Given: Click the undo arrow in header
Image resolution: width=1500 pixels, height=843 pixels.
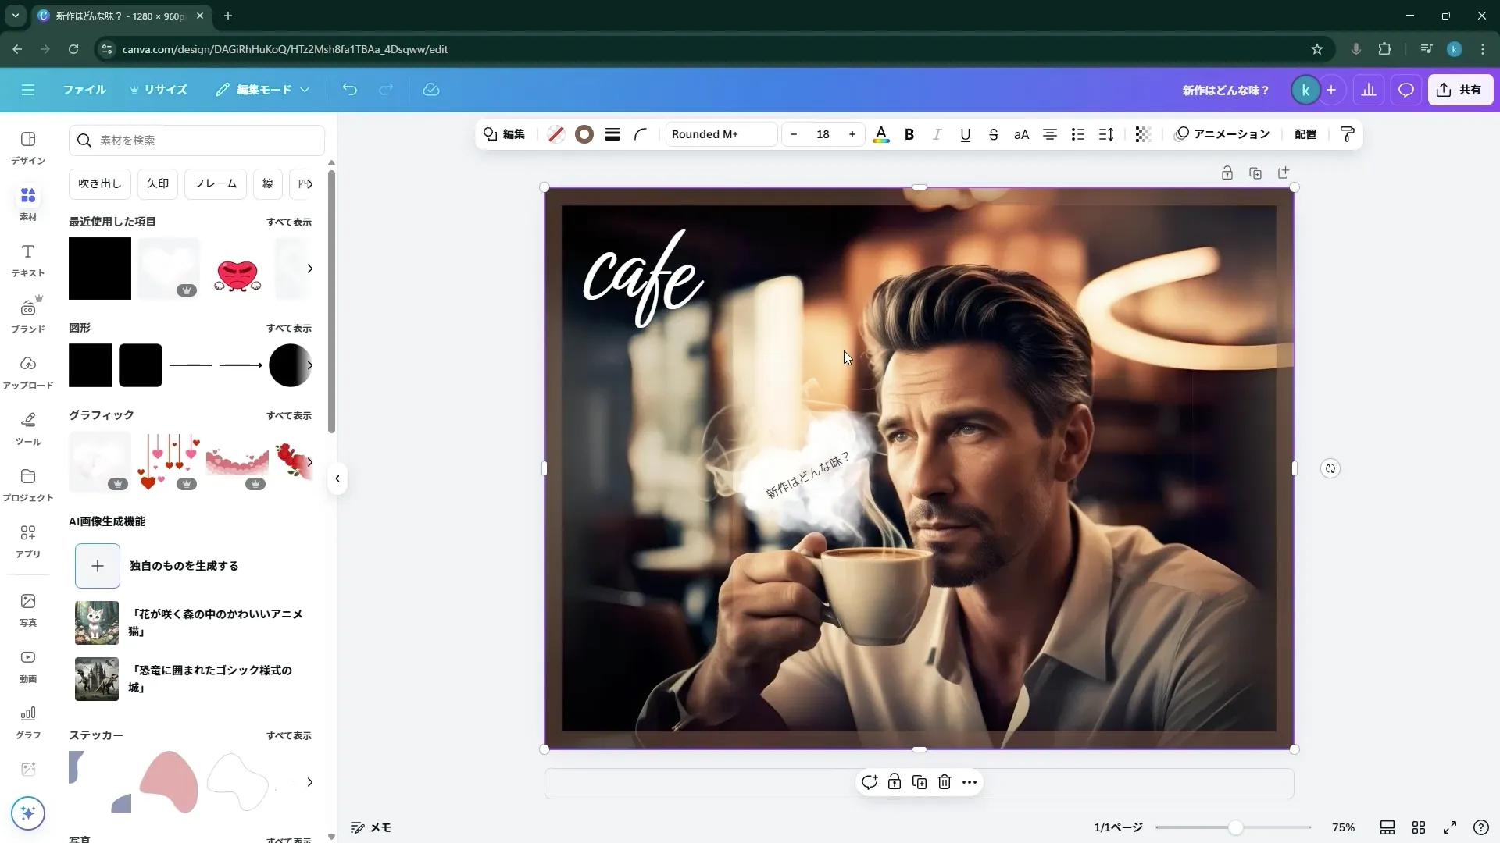Looking at the screenshot, I should (349, 90).
